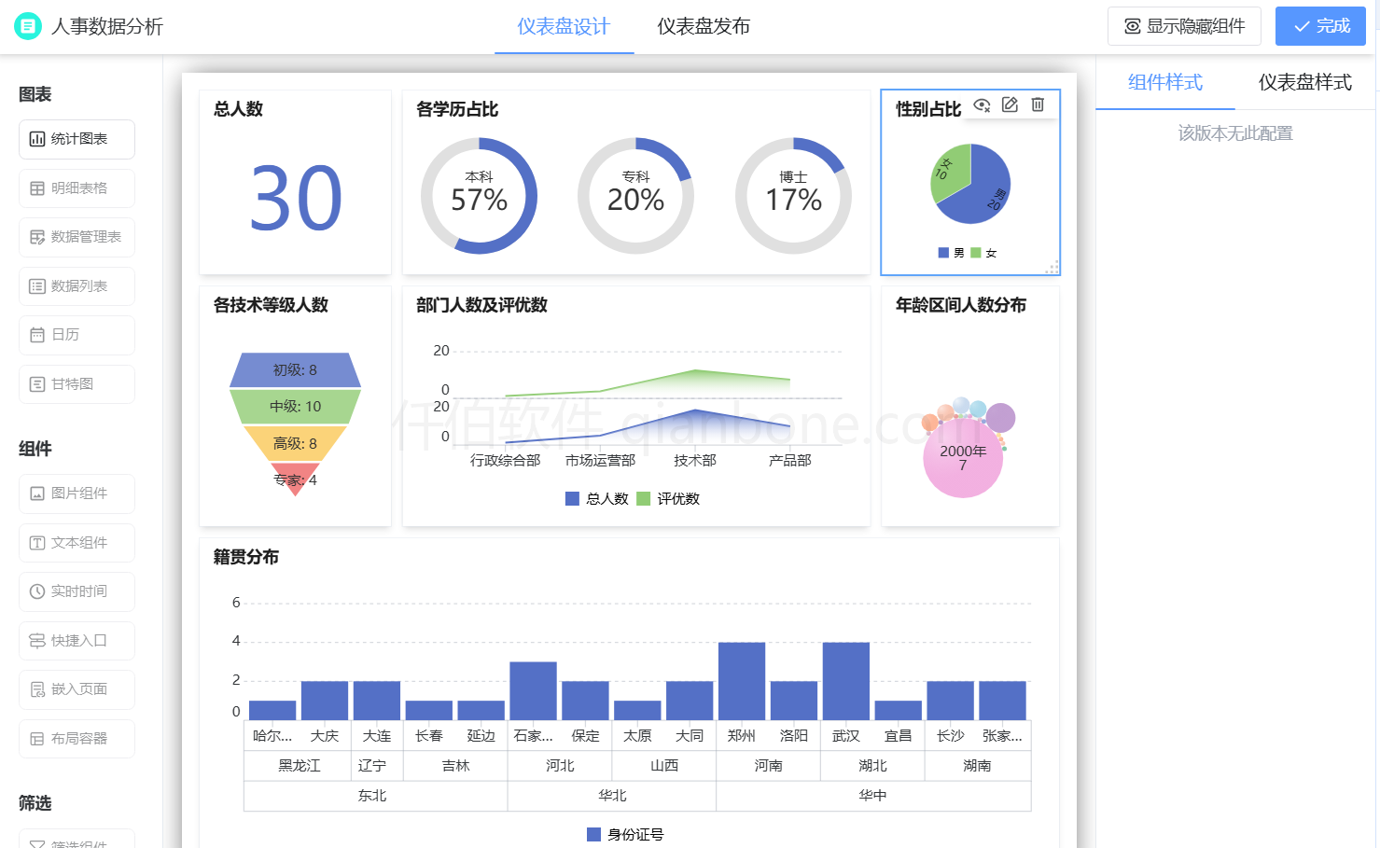The image size is (1380, 848).
Task: Toggle the 总人数 legend series
Action: pos(597,499)
